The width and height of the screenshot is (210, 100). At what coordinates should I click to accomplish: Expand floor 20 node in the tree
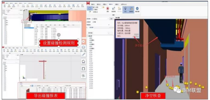click(90, 84)
